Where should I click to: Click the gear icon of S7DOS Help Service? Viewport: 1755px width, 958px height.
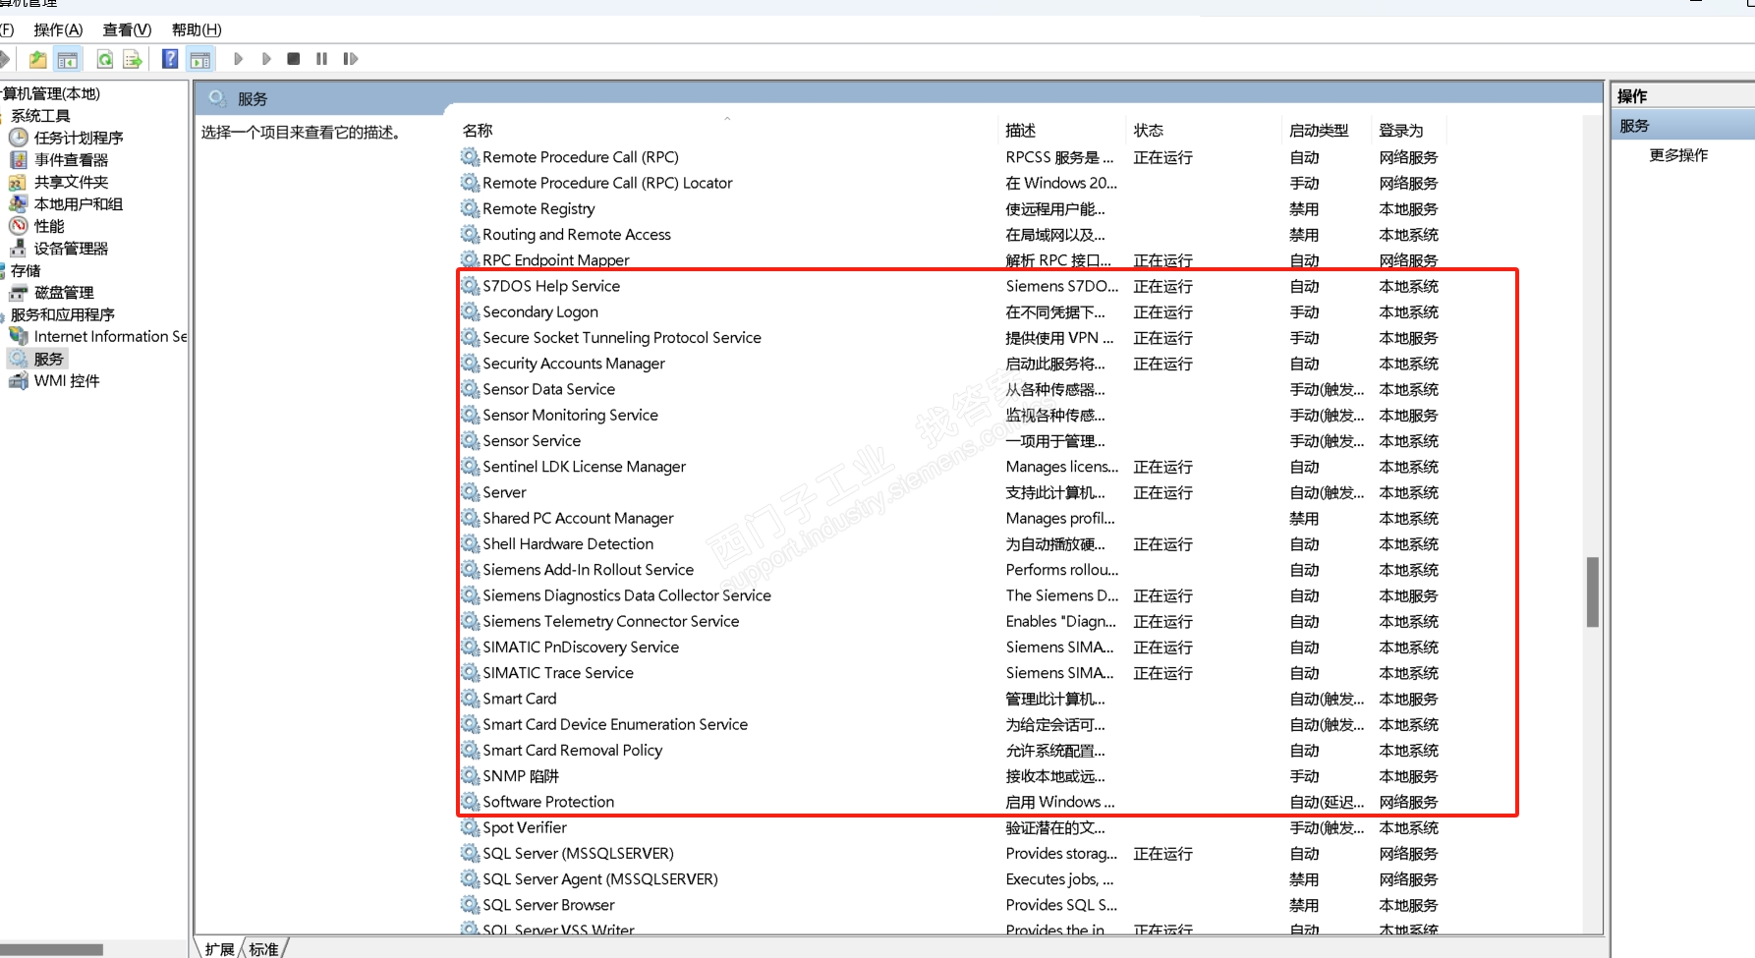470,286
